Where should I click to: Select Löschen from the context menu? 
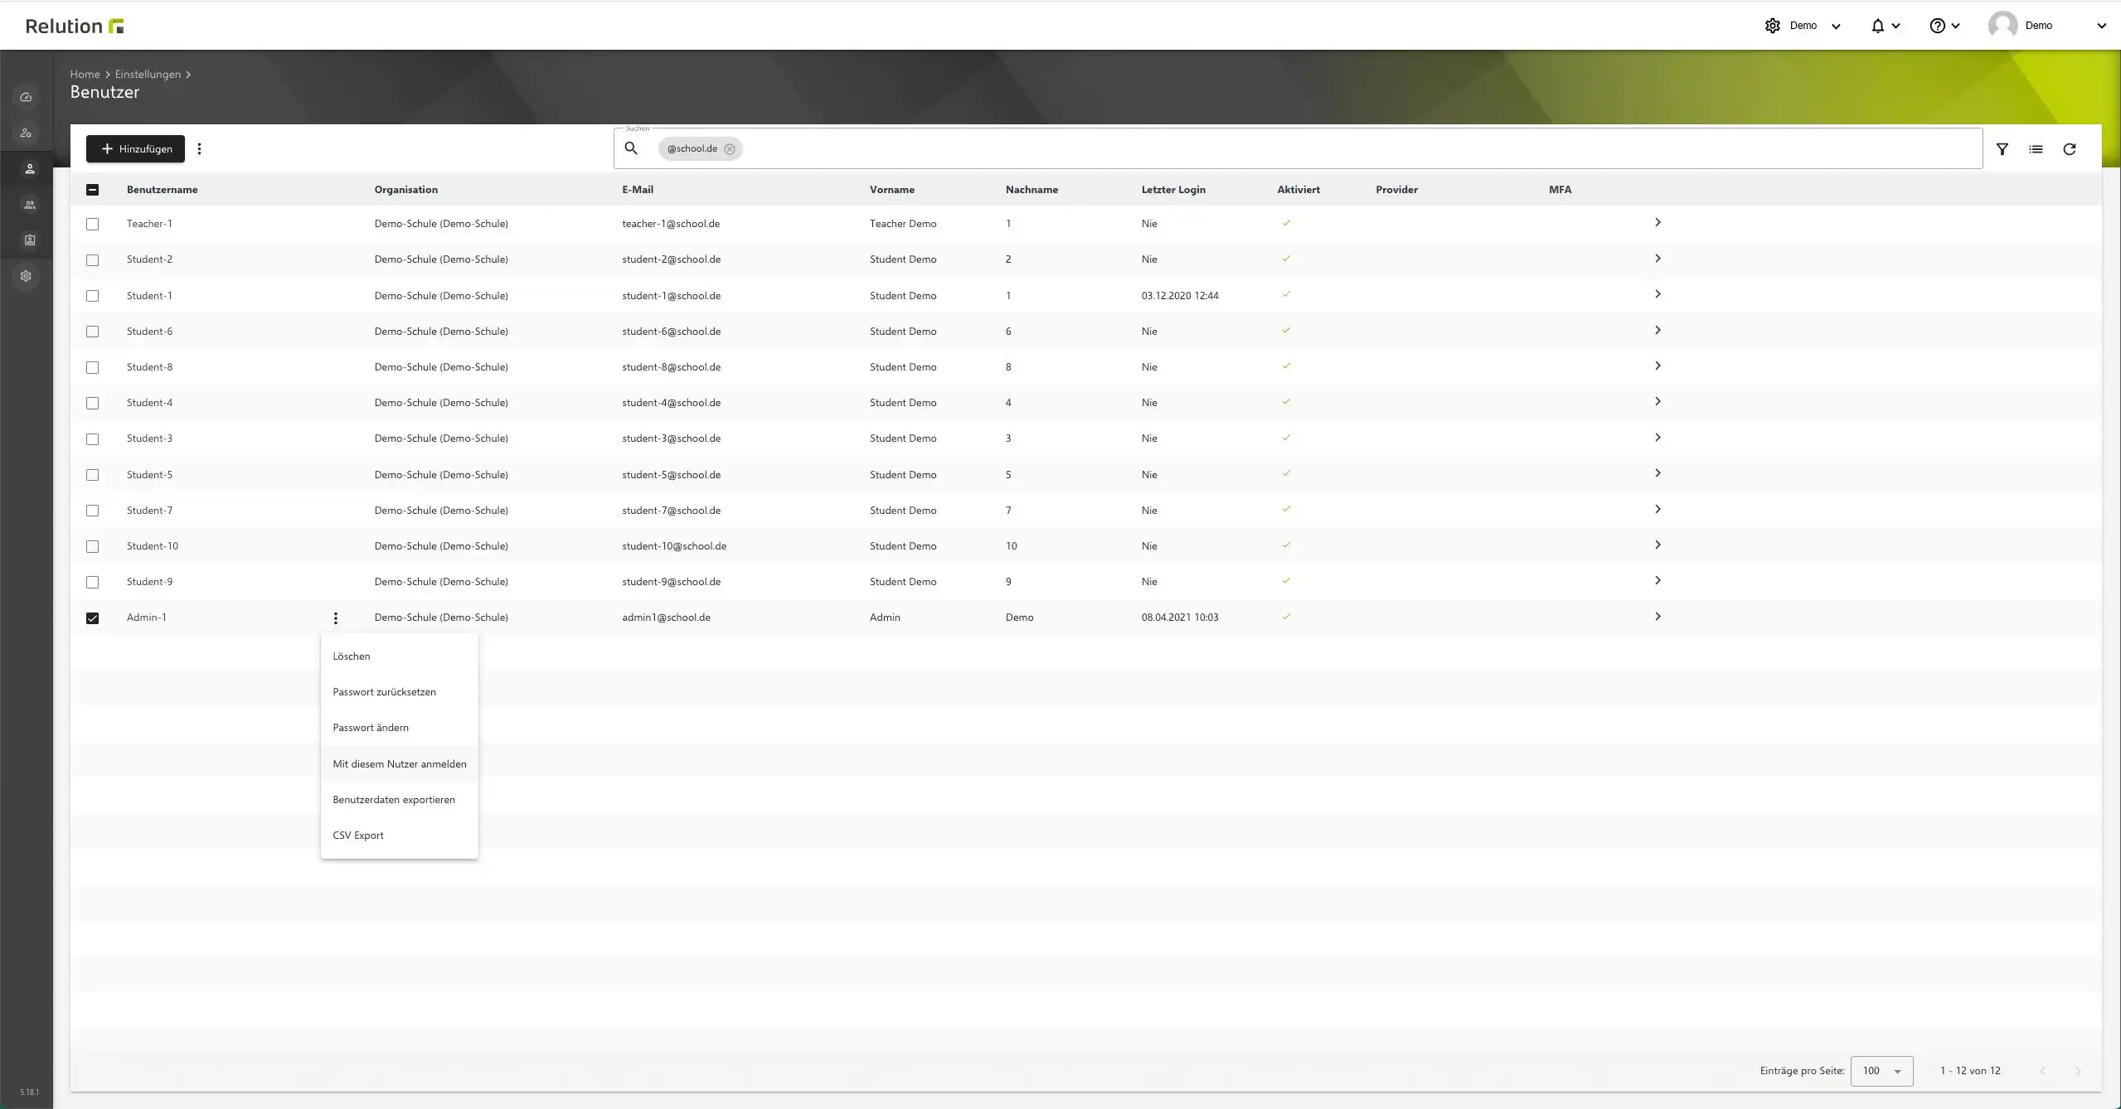click(399, 656)
